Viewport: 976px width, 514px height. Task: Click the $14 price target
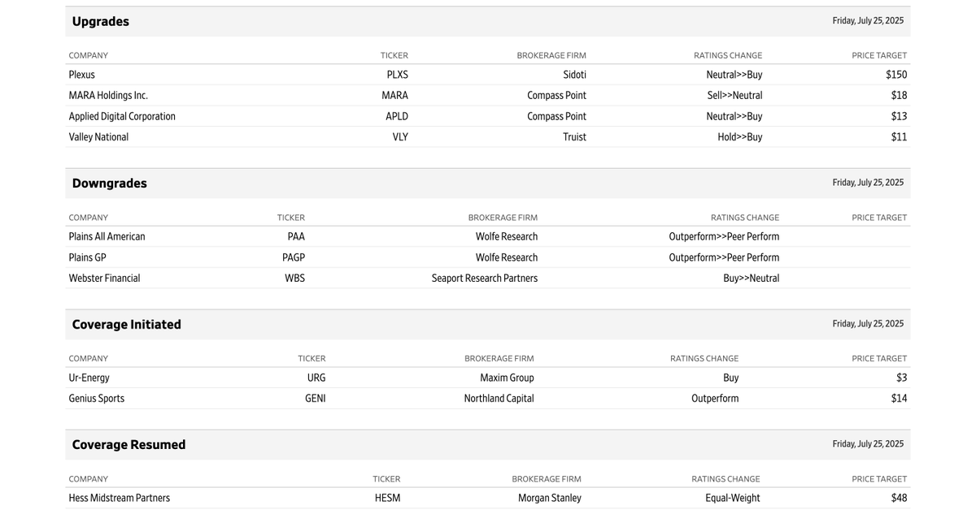[x=899, y=399]
